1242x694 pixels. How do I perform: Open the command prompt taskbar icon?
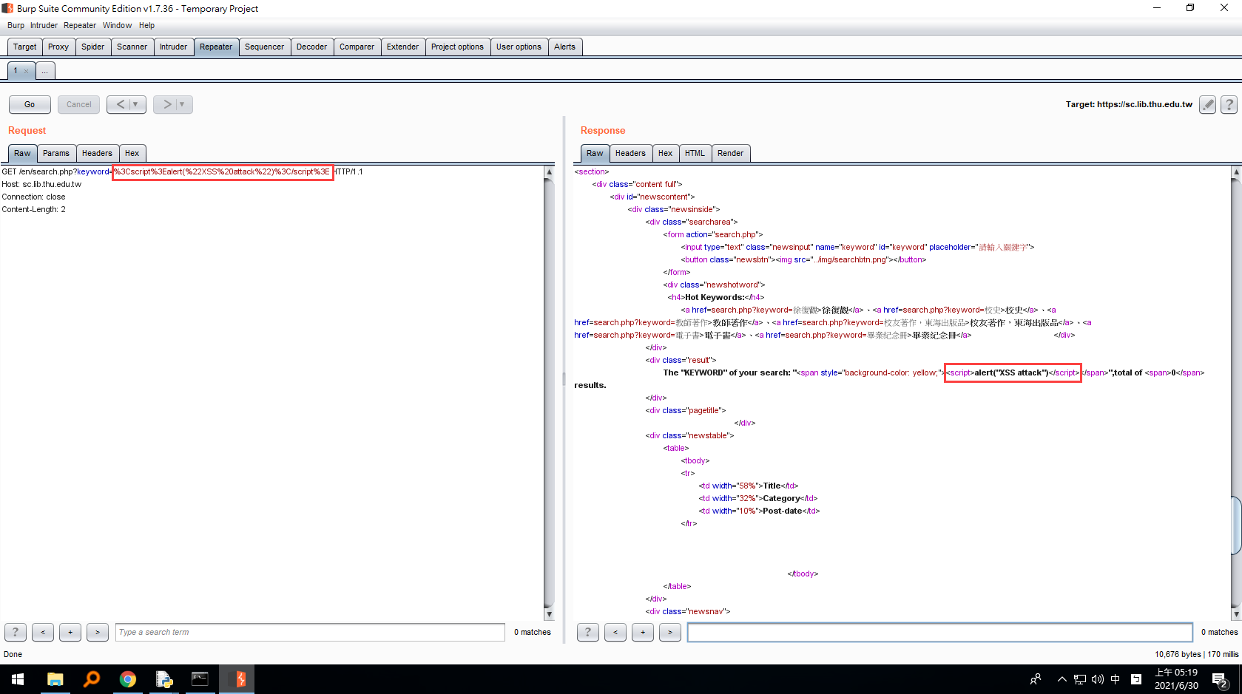point(200,679)
